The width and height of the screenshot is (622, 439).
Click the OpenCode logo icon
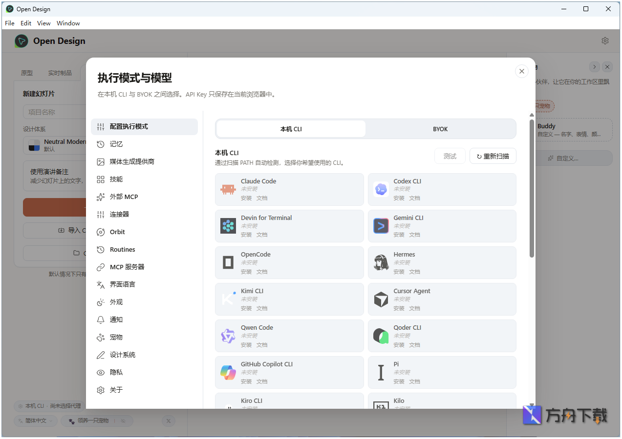coord(228,262)
